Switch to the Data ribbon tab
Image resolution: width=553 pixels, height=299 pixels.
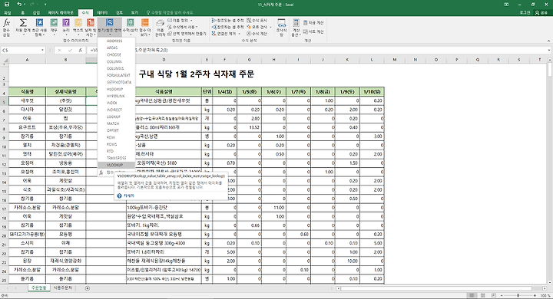(x=102, y=13)
